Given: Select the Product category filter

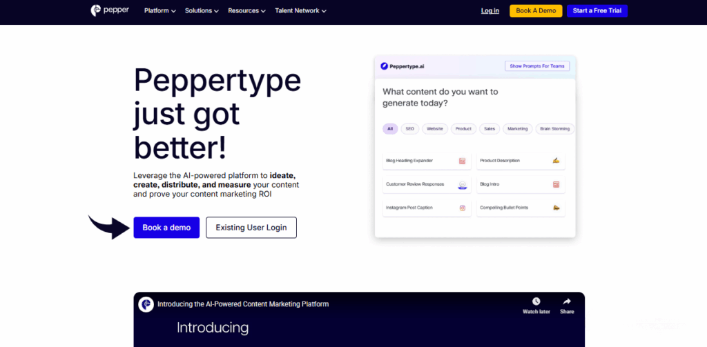Looking at the screenshot, I should click(463, 129).
